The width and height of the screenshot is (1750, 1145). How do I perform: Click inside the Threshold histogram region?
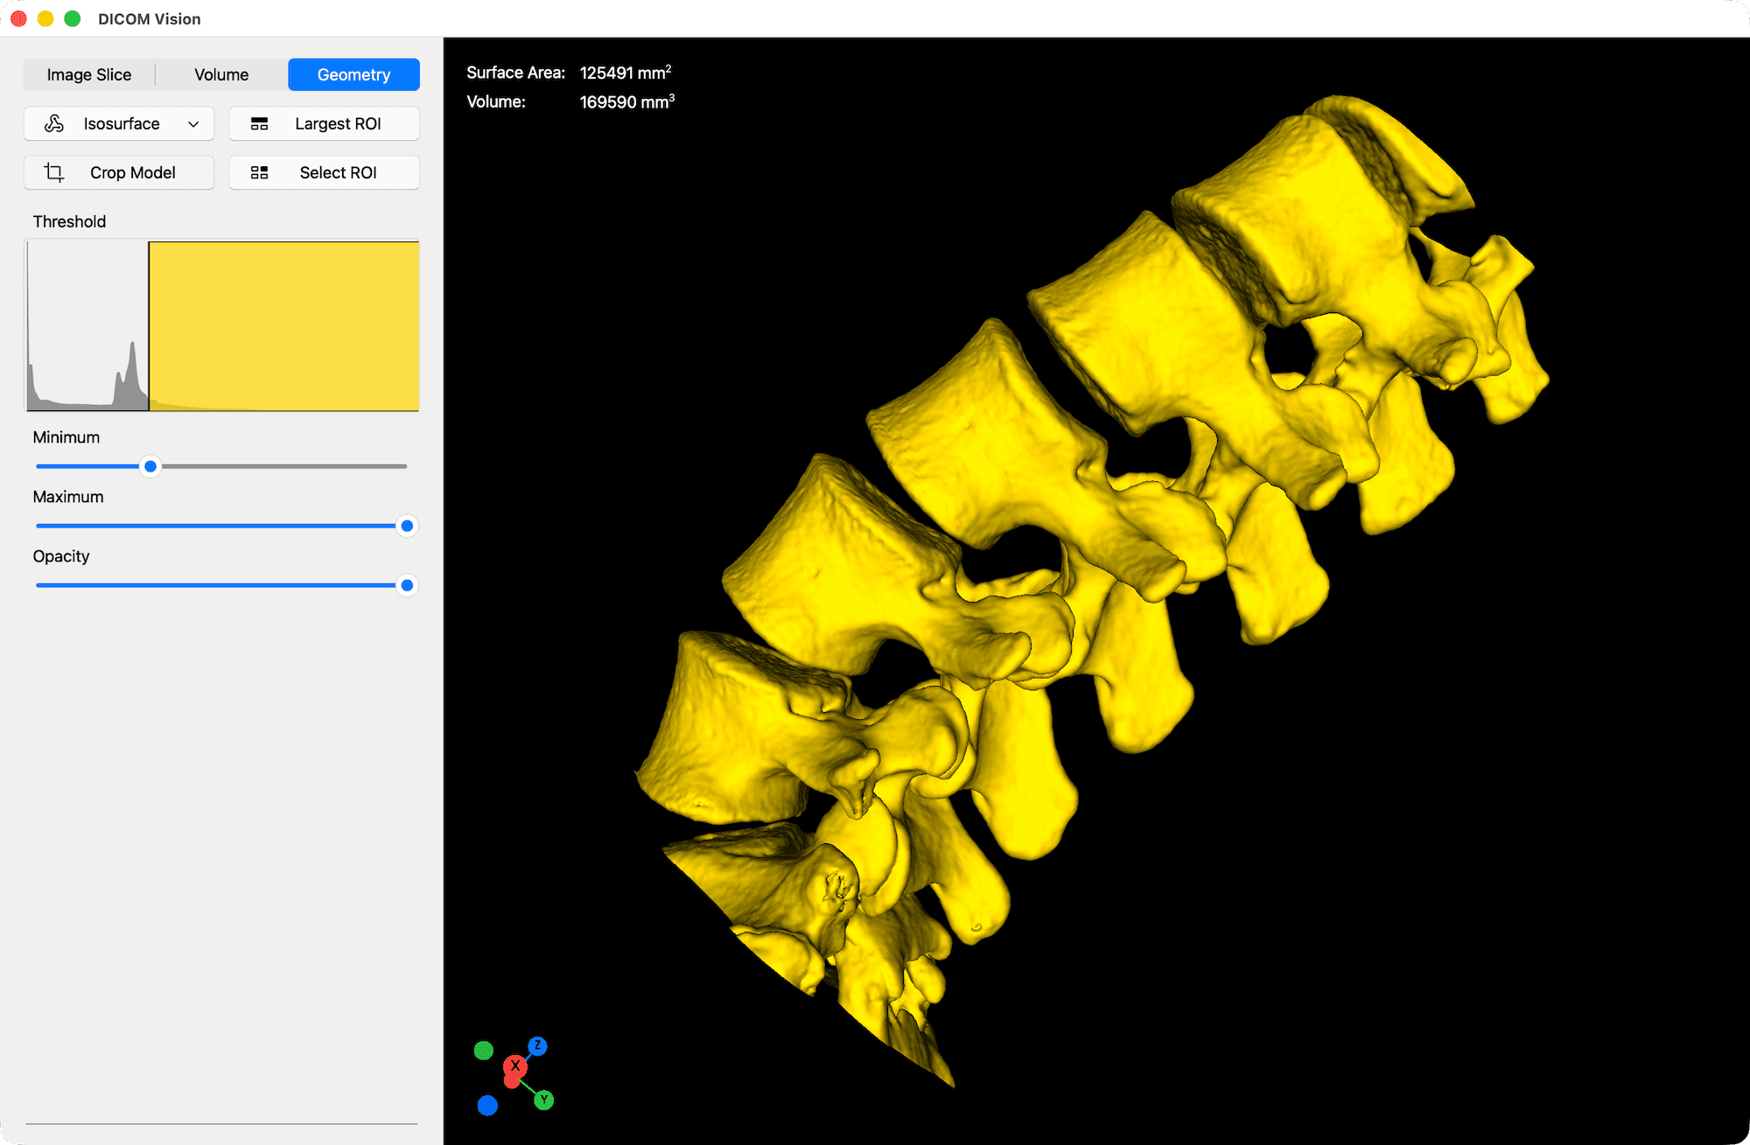[x=223, y=325]
